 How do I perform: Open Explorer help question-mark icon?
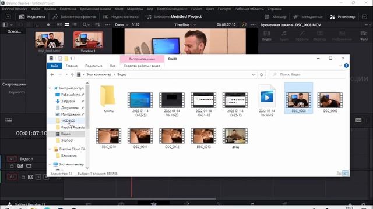pyautogui.click(x=346, y=66)
